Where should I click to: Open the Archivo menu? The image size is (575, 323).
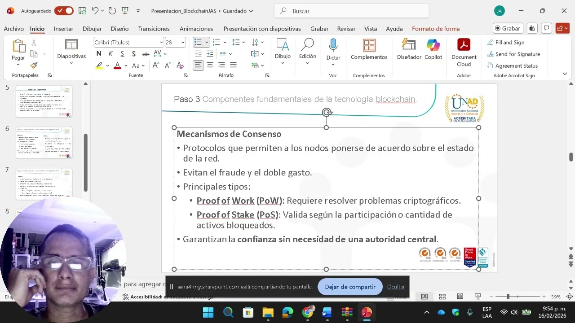pos(14,29)
